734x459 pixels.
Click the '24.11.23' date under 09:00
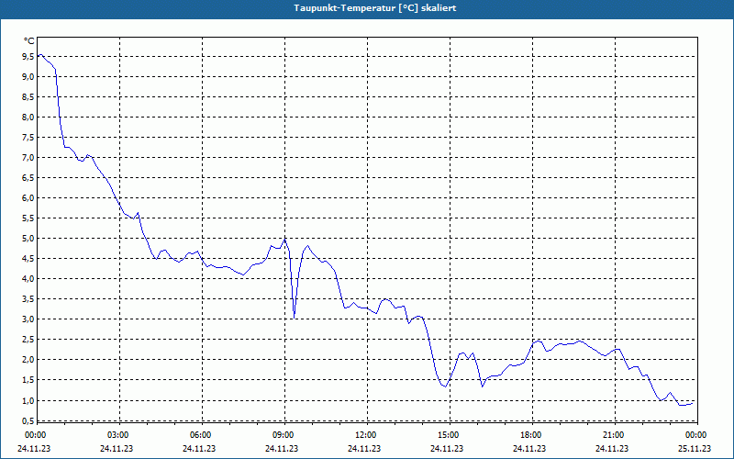[282, 449]
